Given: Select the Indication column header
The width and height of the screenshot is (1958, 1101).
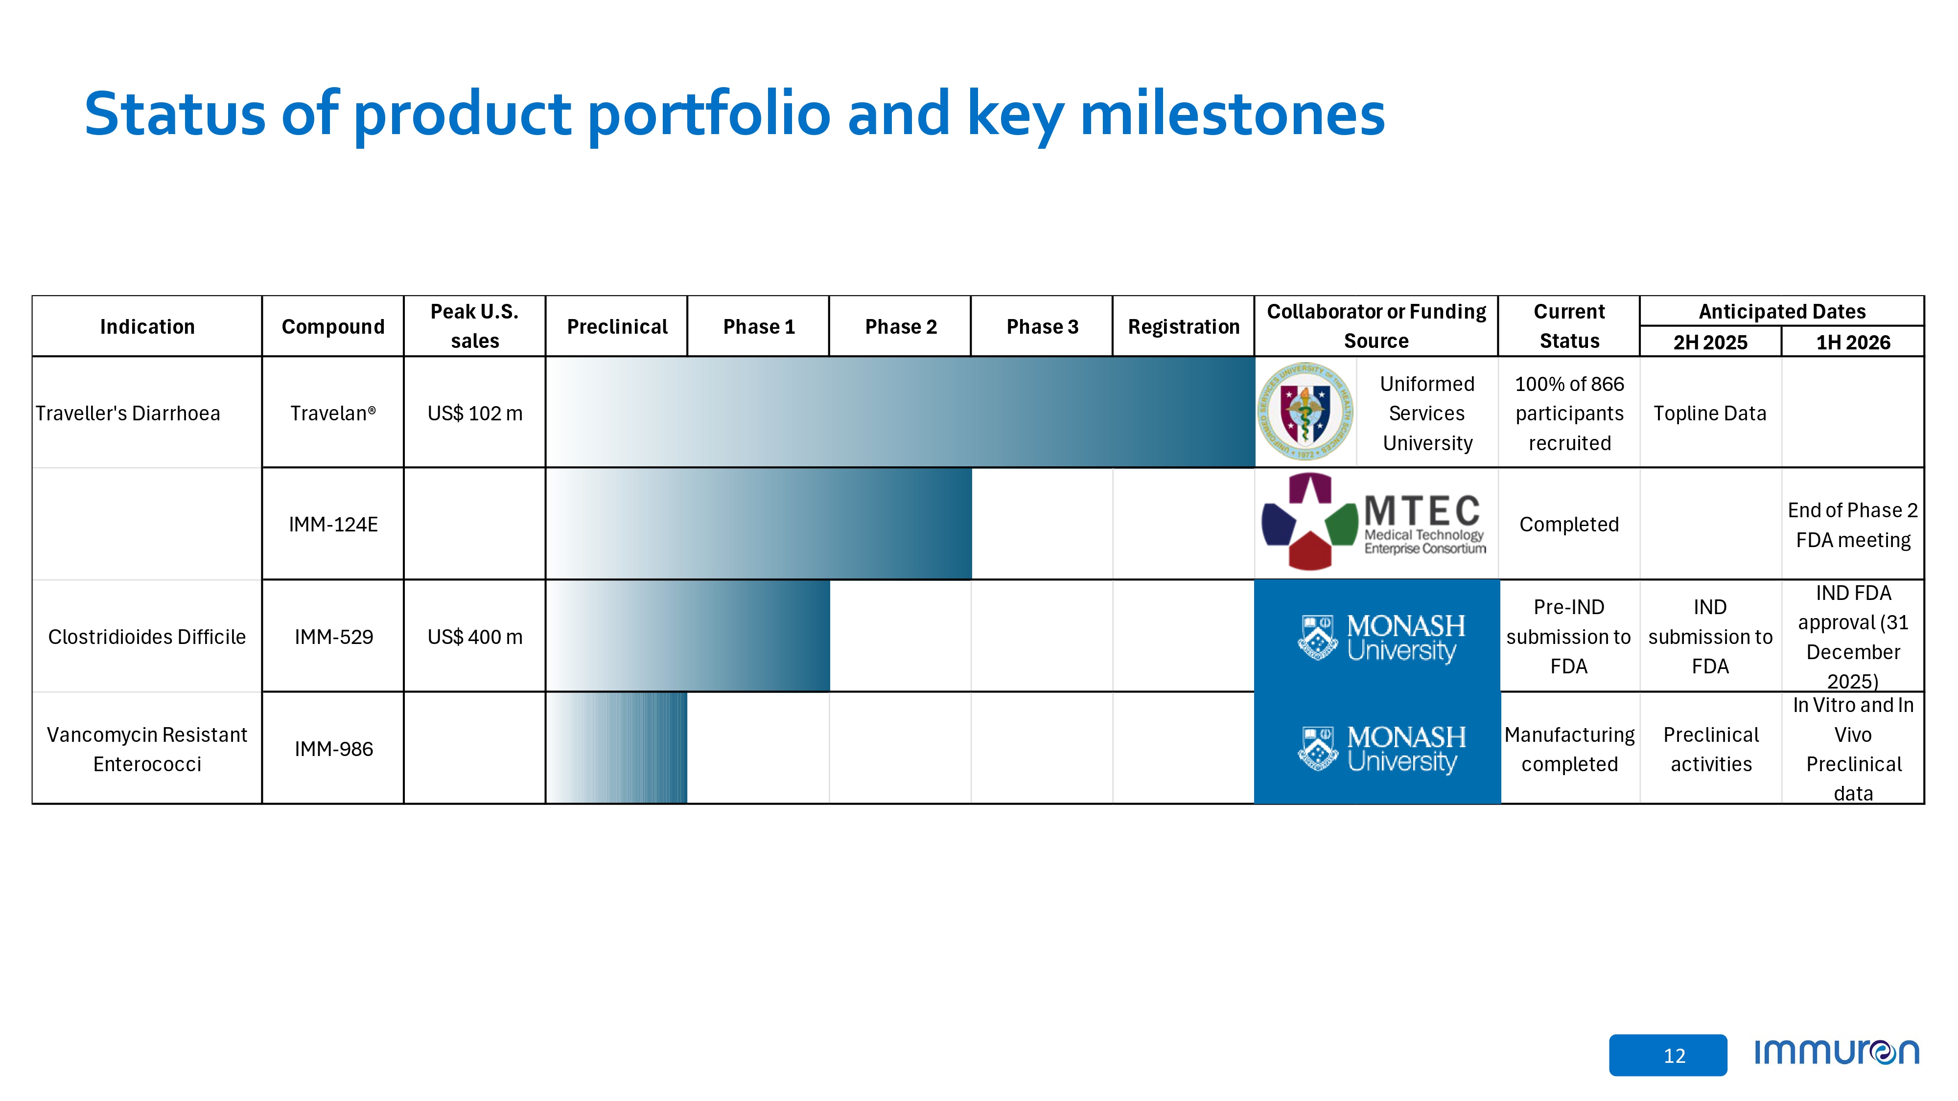Looking at the screenshot, I should pos(147,327).
